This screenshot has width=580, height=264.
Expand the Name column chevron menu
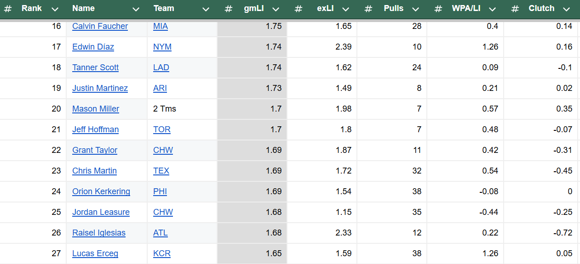(x=136, y=9)
